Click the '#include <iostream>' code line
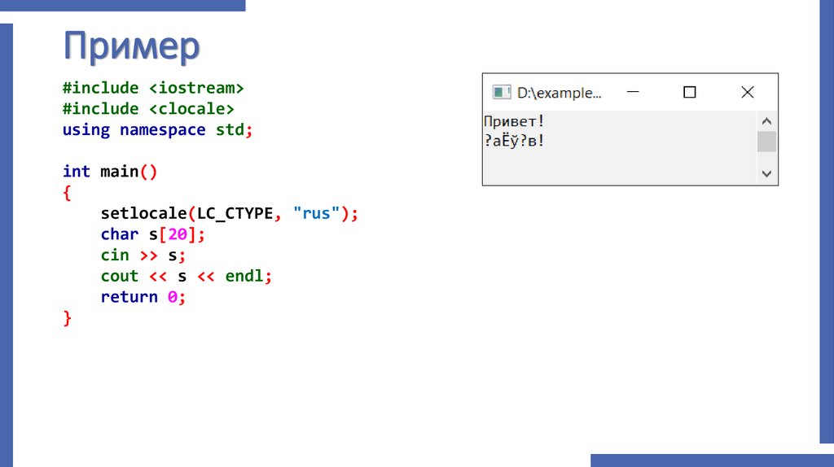The height and width of the screenshot is (467, 834). click(x=153, y=88)
